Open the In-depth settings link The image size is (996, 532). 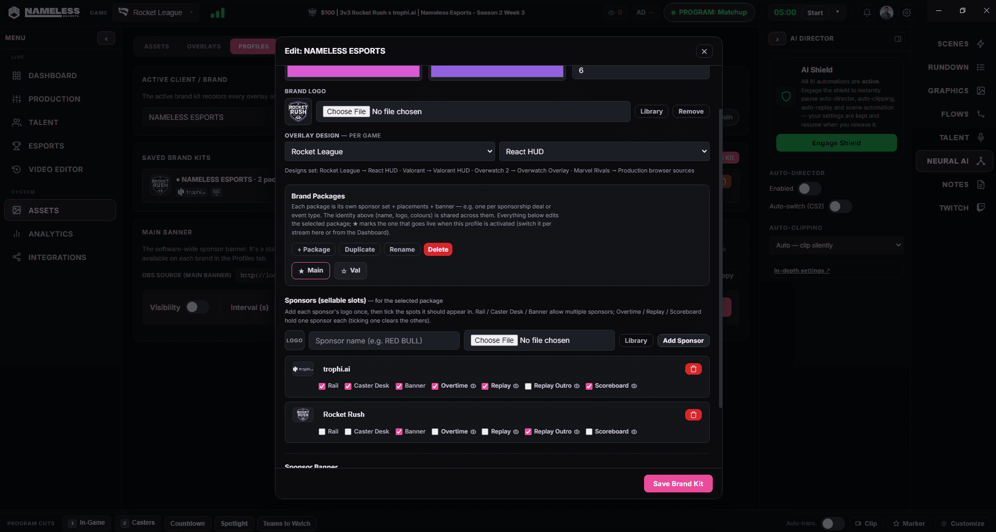[x=802, y=271]
